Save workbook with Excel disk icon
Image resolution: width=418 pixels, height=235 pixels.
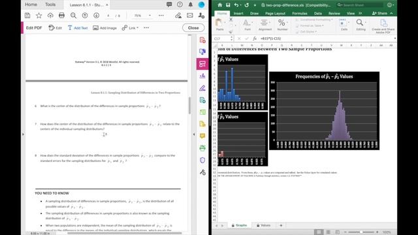(x=228, y=5)
